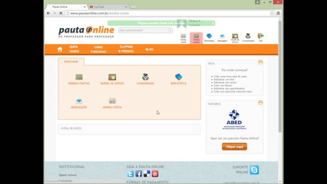Viewport: 327px width, 184px height.
Task: Open Skype online support icon
Action: pos(254,170)
